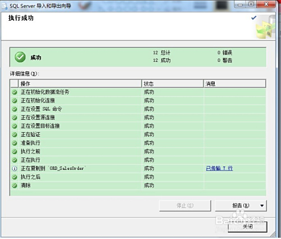Expand the 报告 dropdown arrow
The width and height of the screenshot is (281, 239).
(x=262, y=206)
